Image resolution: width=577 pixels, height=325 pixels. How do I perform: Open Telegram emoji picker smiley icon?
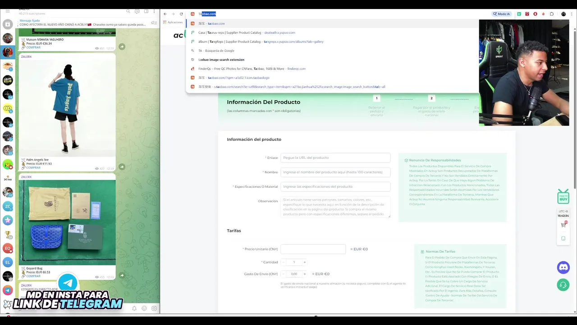tap(144, 308)
